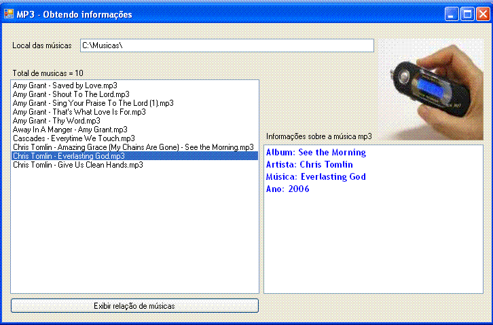This screenshot has width=493, height=325.
Task: Maximize the MP3 window
Action: point(467,14)
